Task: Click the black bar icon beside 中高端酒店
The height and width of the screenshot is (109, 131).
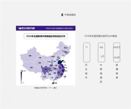Action: tap(62, 15)
